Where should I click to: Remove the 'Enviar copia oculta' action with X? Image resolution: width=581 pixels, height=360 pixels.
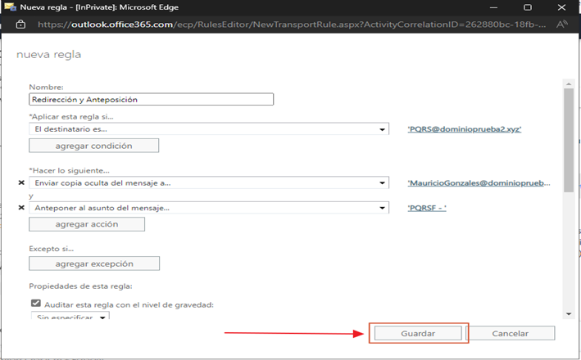(x=21, y=183)
